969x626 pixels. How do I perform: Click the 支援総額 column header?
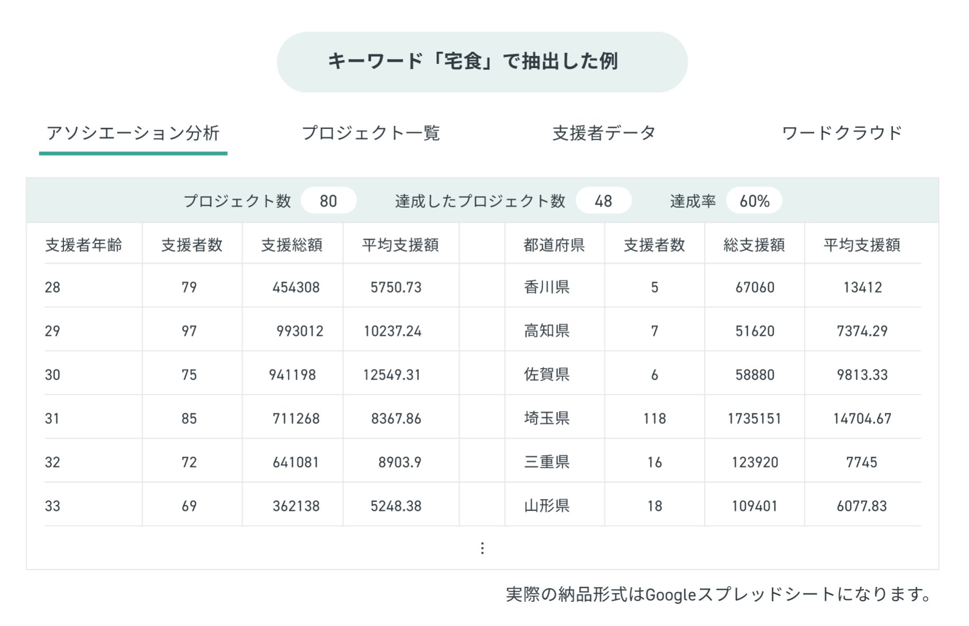pyautogui.click(x=291, y=245)
